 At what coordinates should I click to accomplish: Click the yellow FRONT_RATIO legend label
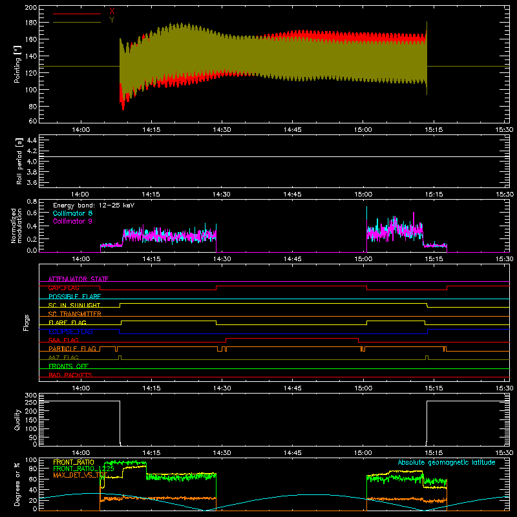(74, 462)
